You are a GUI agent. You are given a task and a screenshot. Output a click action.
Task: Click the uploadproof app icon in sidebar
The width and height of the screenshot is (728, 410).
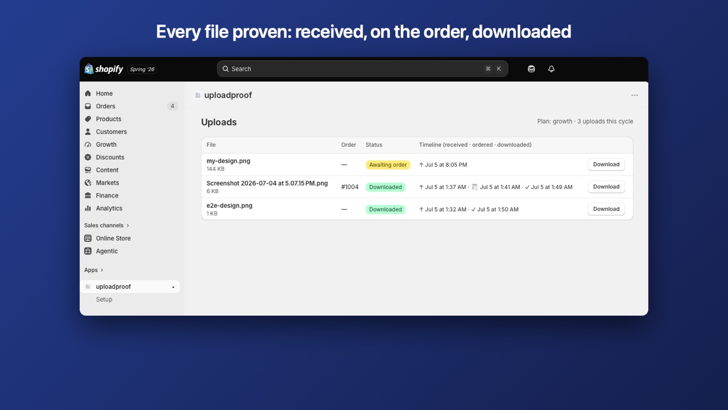88,286
